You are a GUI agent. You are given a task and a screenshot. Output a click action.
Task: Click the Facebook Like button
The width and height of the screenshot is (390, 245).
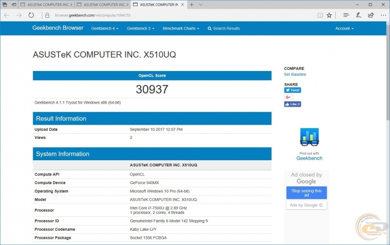pos(293,104)
